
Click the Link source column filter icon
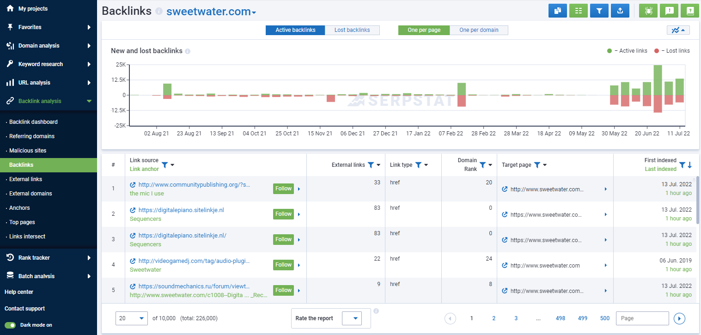(165, 164)
